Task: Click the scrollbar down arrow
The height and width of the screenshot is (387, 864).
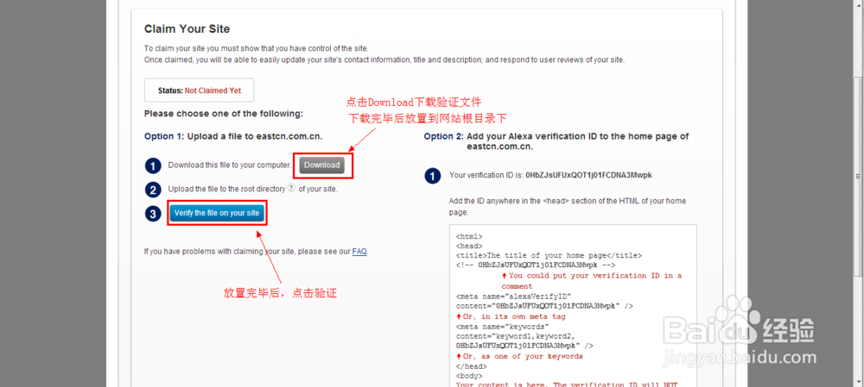Action: pos(859,382)
